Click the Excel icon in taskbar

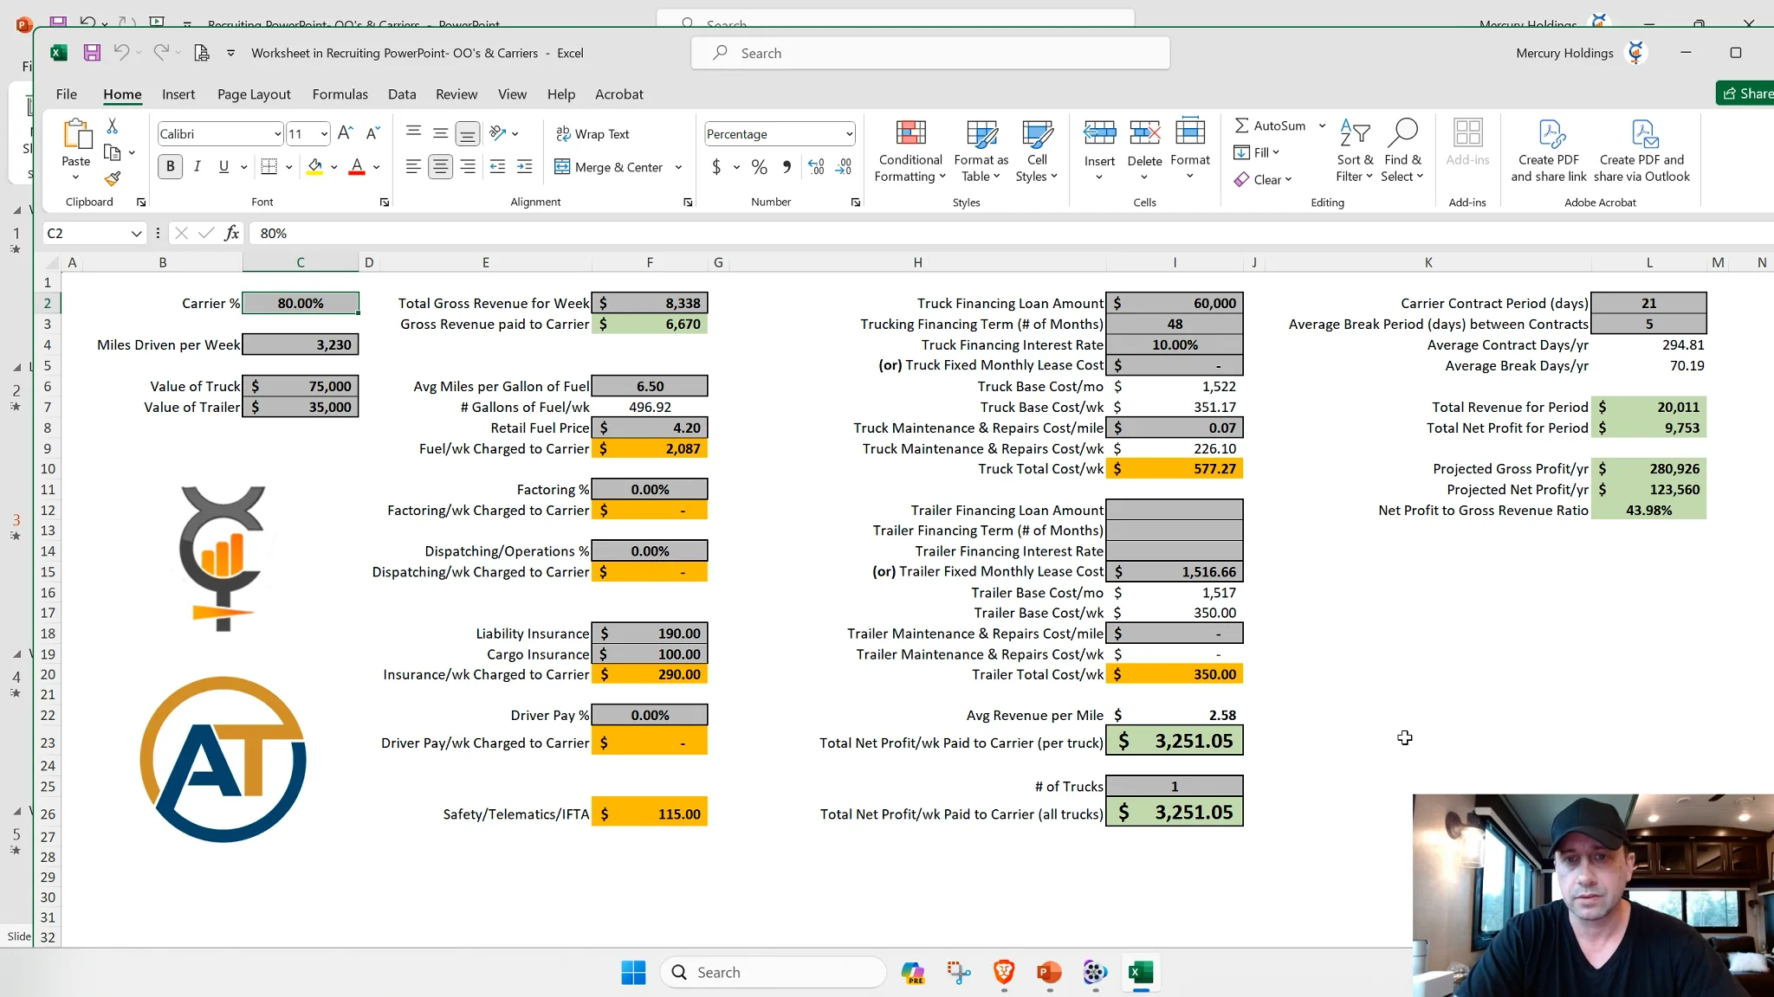pyautogui.click(x=1140, y=972)
